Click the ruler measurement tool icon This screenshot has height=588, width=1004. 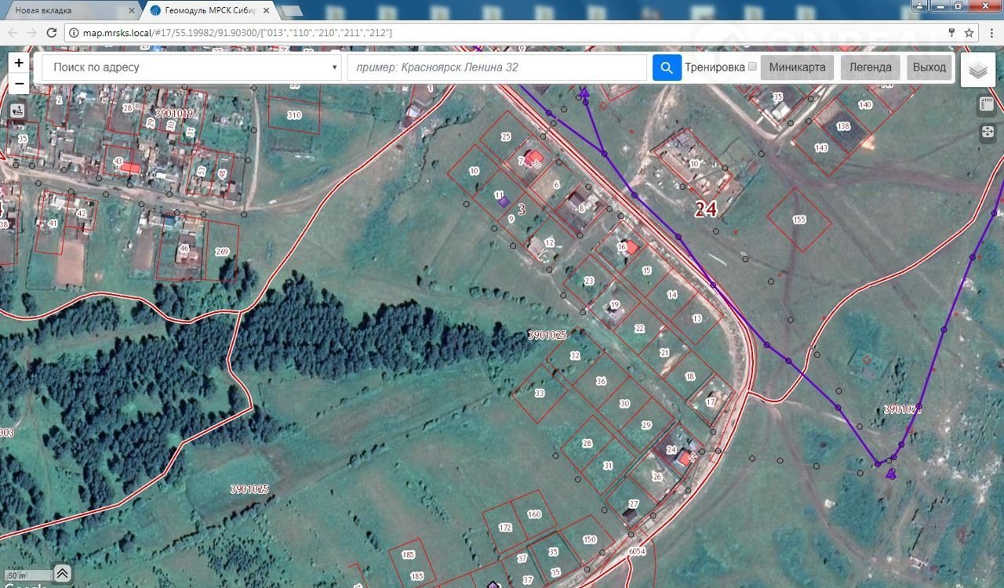click(988, 105)
